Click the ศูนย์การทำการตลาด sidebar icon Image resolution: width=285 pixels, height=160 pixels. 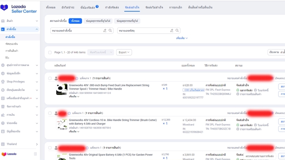click(x=3, y=65)
